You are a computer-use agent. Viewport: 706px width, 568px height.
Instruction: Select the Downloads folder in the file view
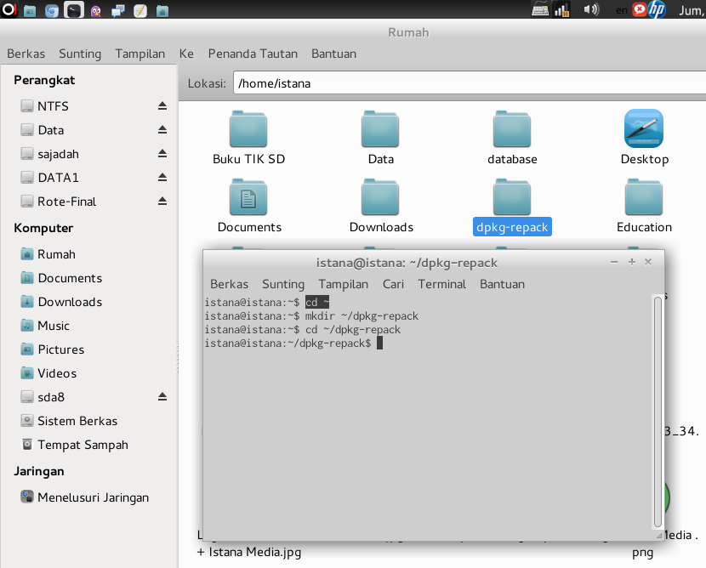tap(381, 206)
